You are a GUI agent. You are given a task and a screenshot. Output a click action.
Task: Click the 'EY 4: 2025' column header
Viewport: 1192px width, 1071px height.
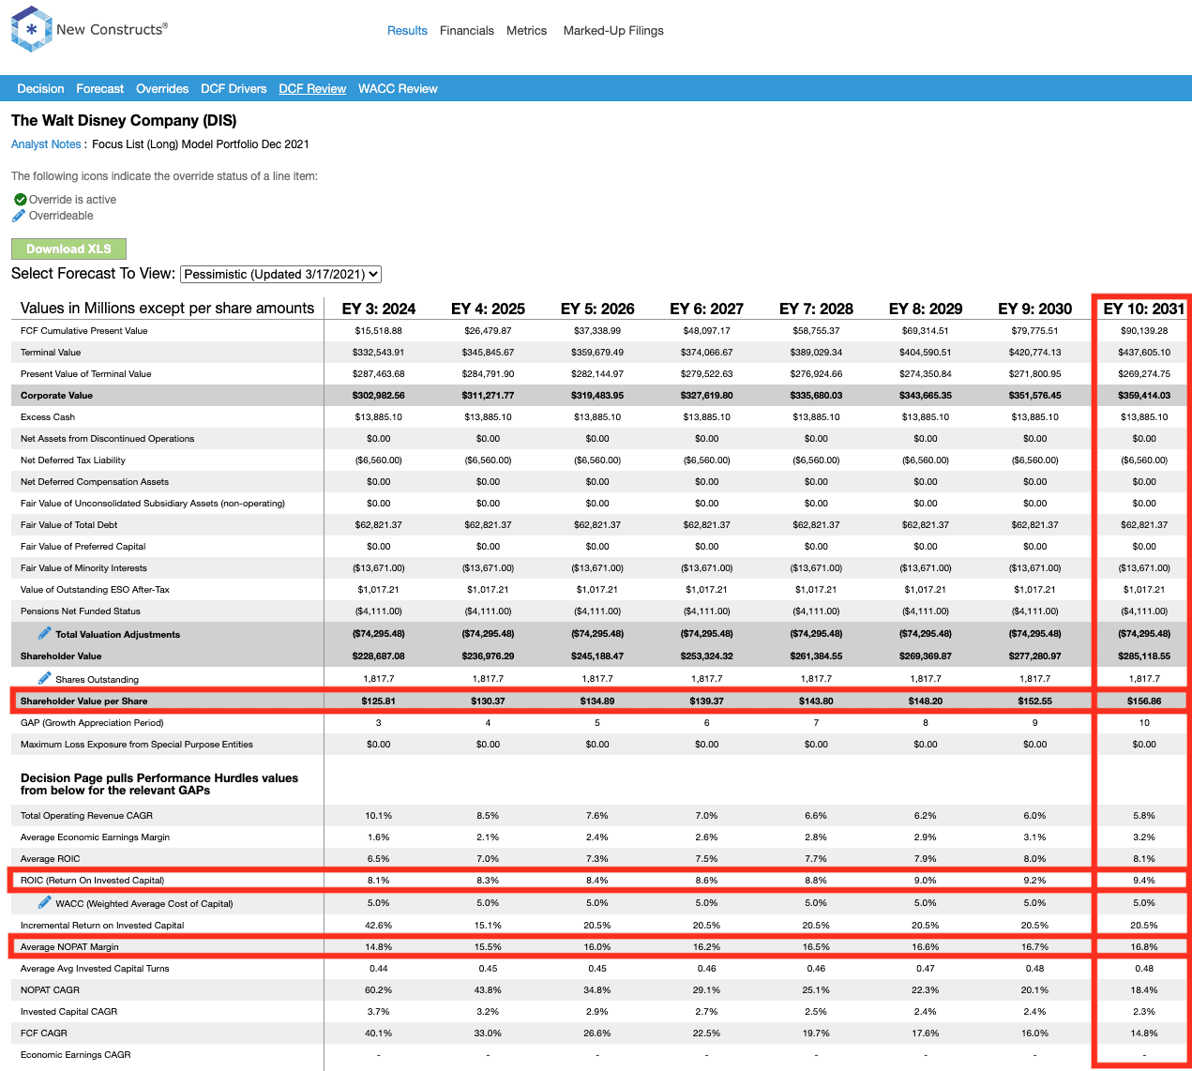pyautogui.click(x=488, y=309)
